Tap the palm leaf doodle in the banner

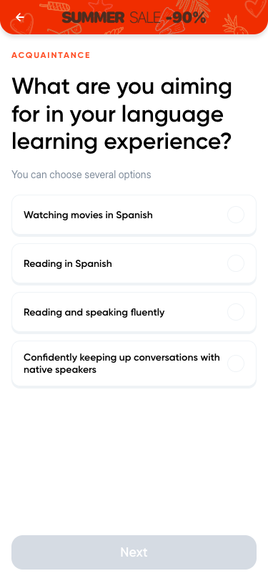(x=192, y=5)
